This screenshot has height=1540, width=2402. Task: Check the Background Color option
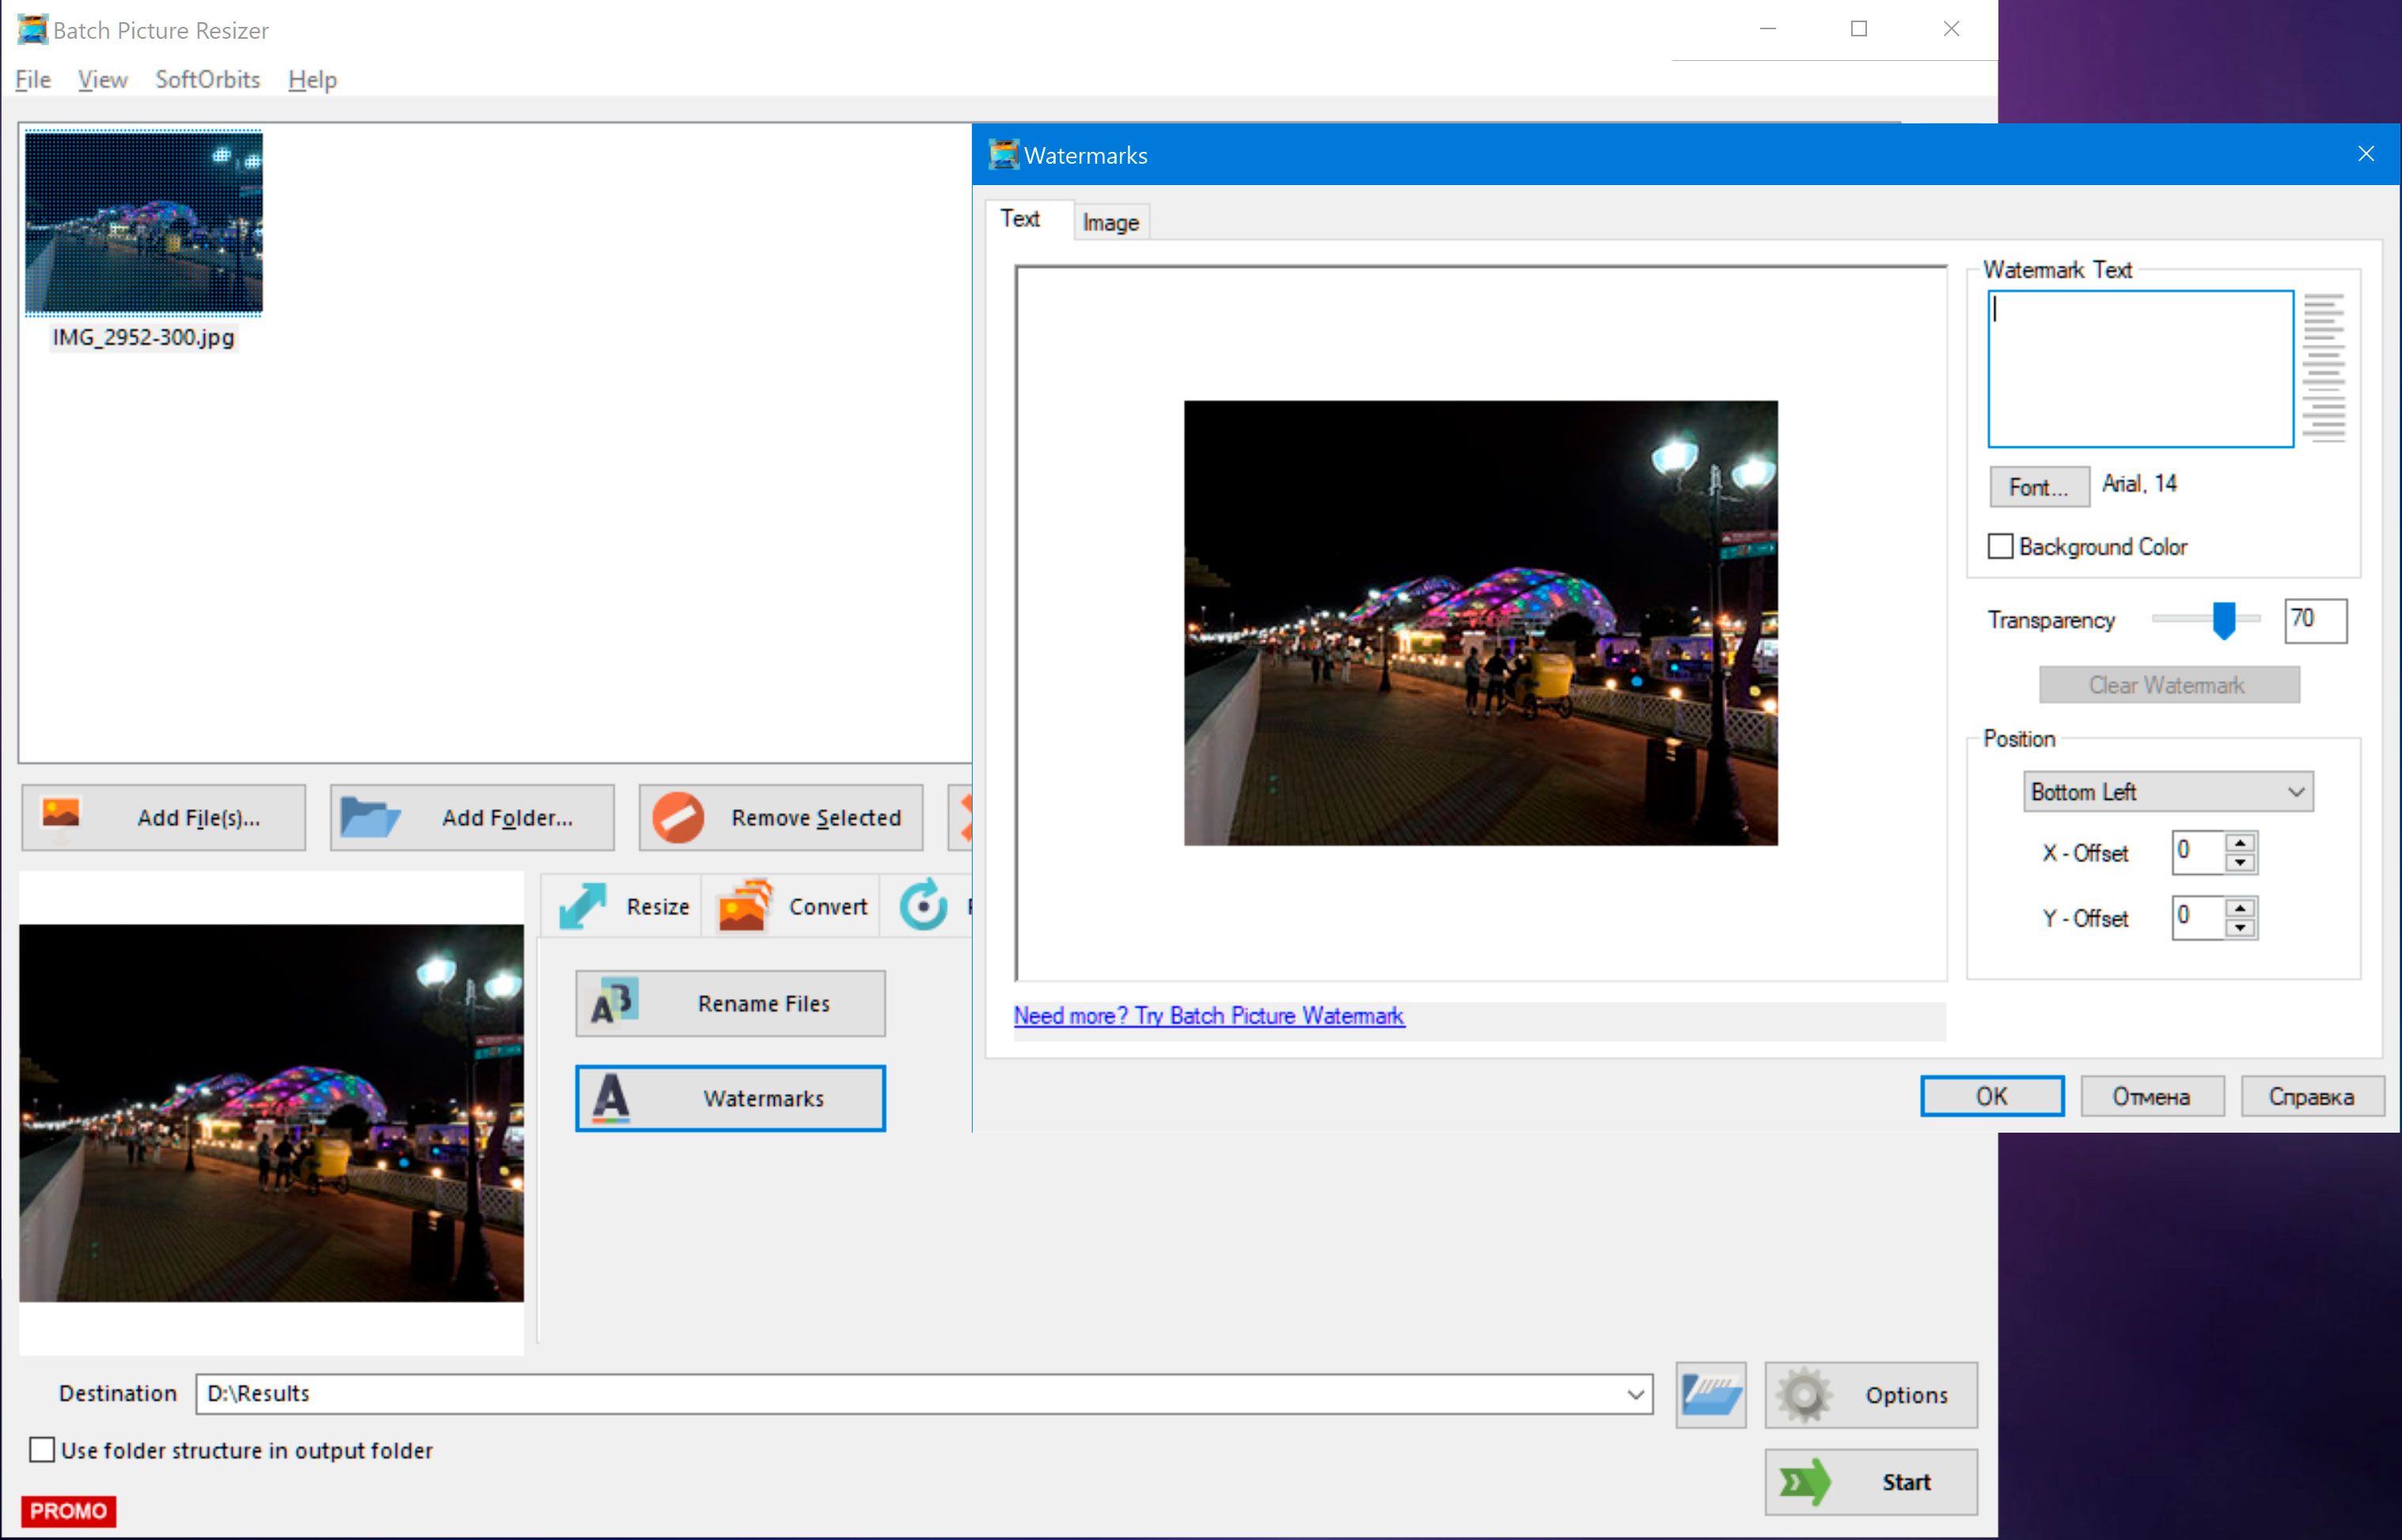click(1999, 546)
